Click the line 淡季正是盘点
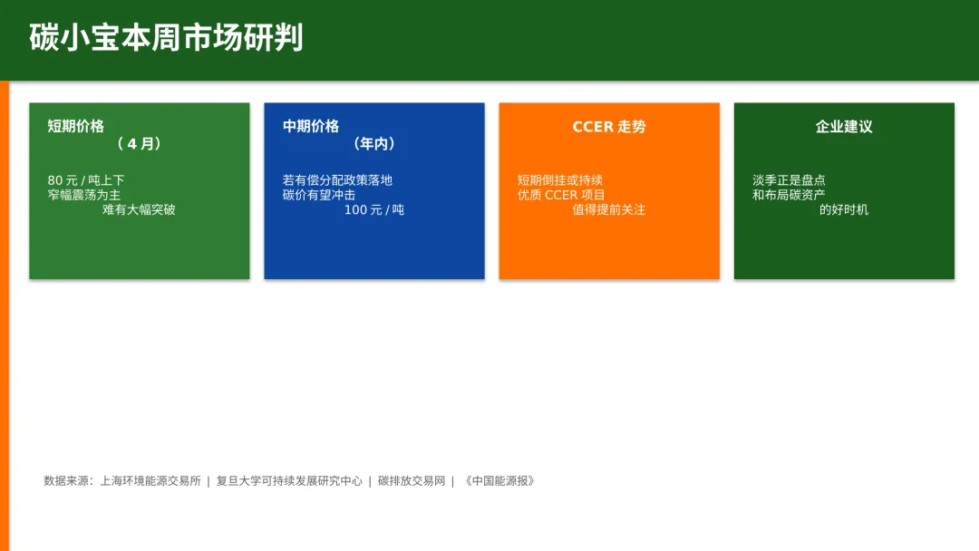The width and height of the screenshot is (979, 551). tap(789, 180)
